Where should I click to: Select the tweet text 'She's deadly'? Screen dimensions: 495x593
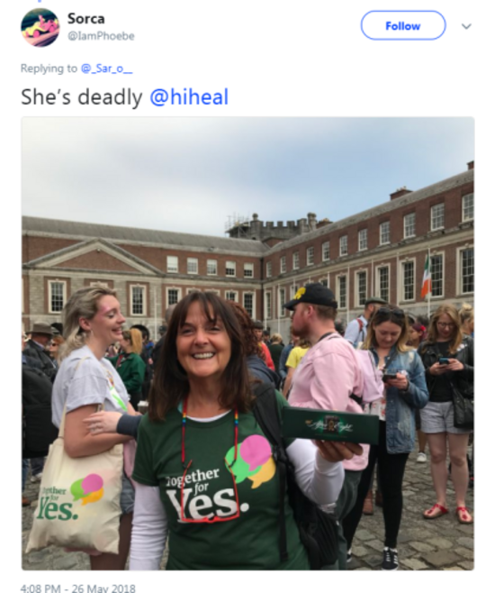coord(82,97)
